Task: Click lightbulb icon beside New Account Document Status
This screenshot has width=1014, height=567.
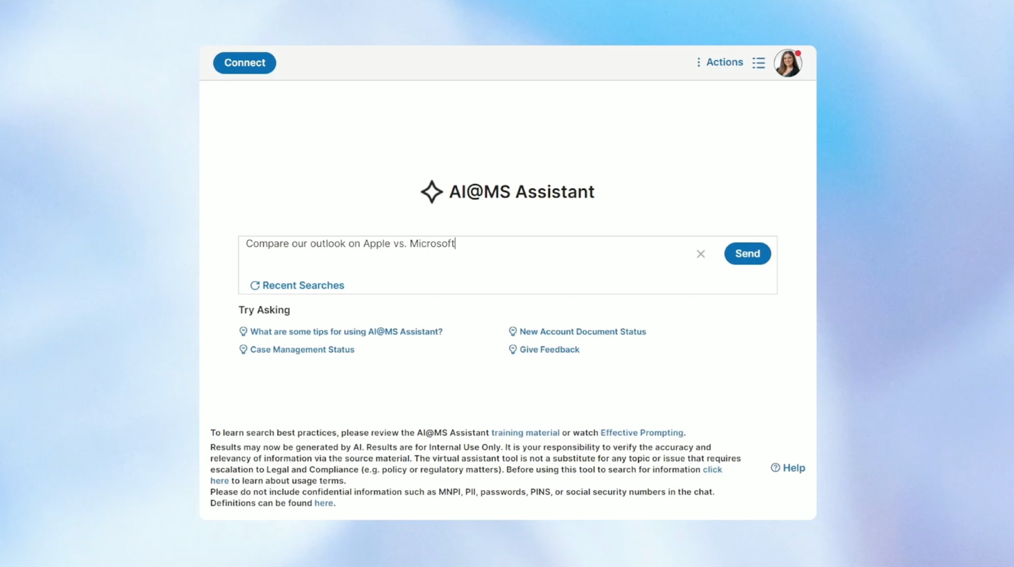Action: coord(513,331)
